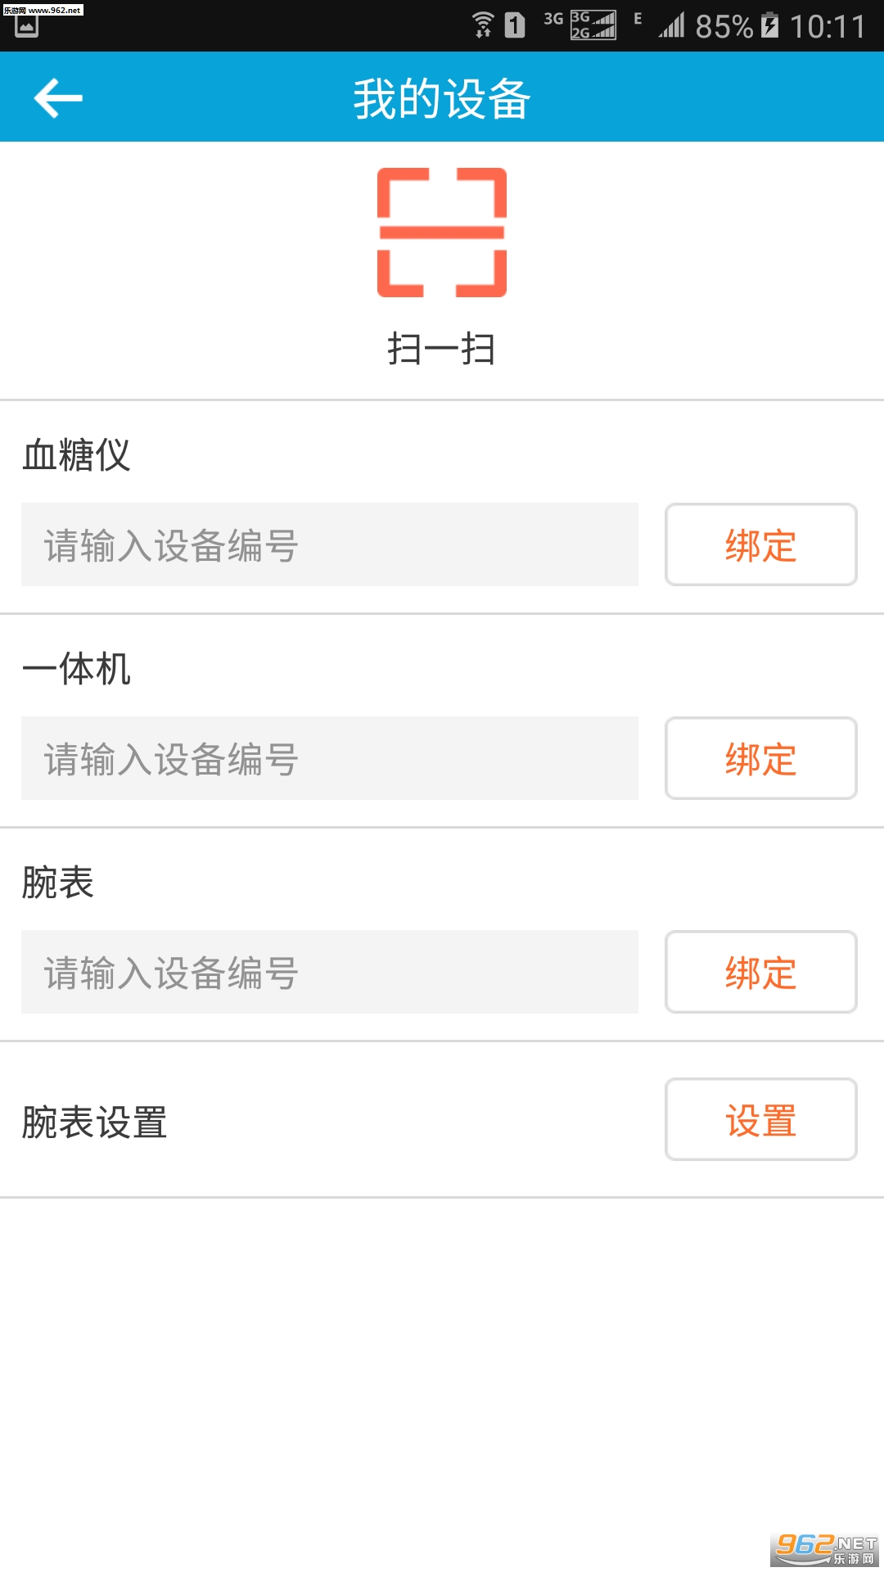884x1572 pixels.
Task: Focus the 一体机 device number field
Action: click(x=330, y=759)
